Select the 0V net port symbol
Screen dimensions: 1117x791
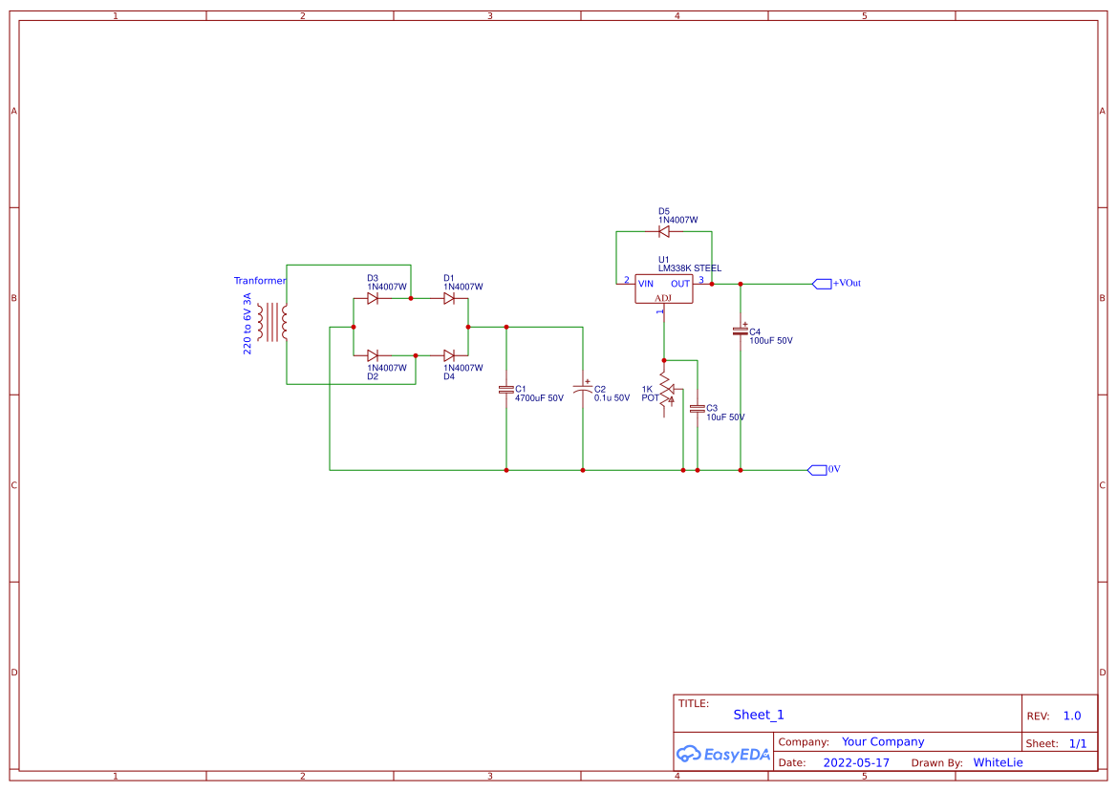[x=817, y=469]
